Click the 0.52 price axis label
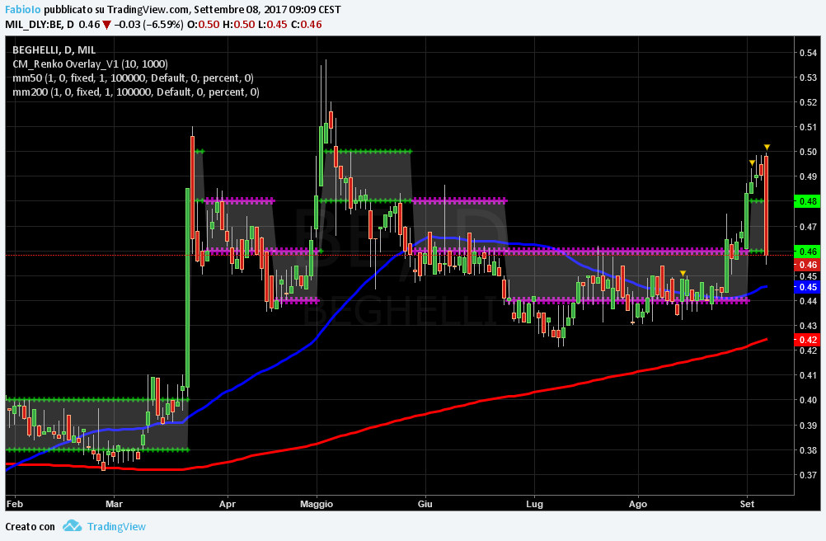The width and height of the screenshot is (826, 541). coord(808,102)
